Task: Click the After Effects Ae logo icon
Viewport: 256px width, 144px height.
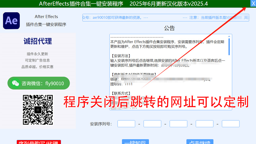Action: point(11,21)
